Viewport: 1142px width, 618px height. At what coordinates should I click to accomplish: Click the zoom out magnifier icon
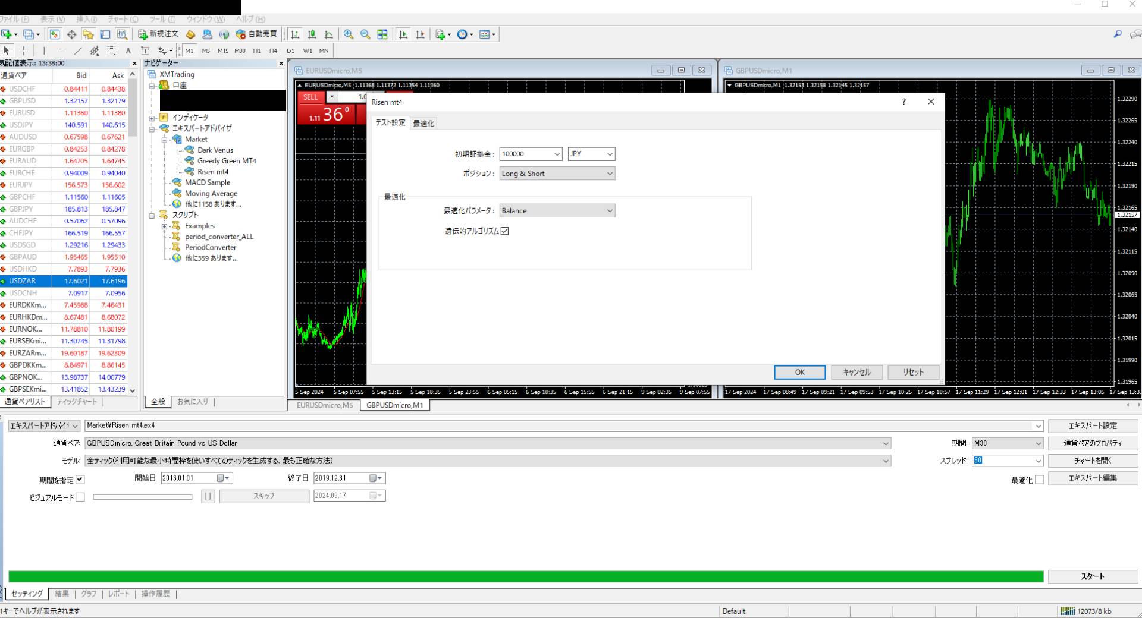365,34
